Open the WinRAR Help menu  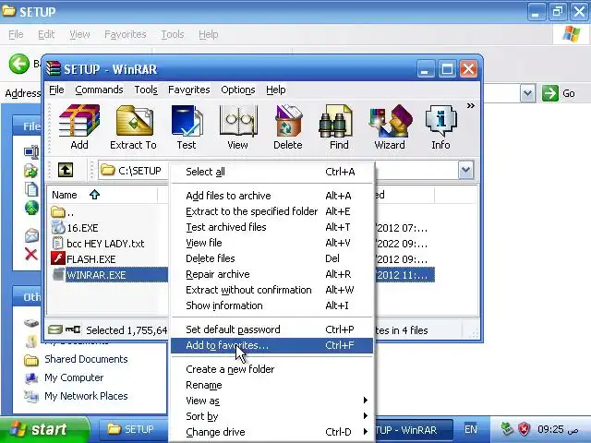click(275, 90)
